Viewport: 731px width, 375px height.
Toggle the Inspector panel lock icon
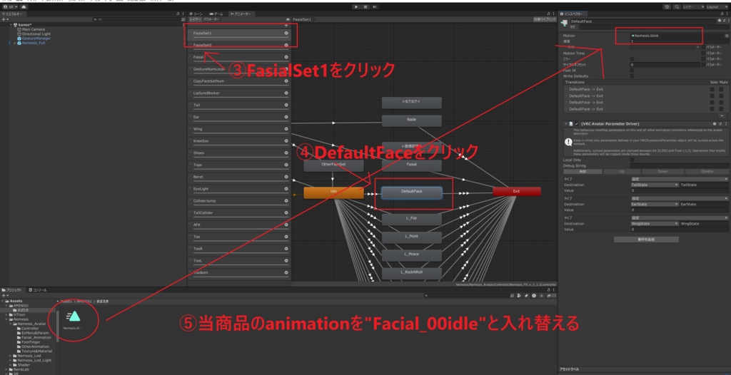click(x=722, y=14)
